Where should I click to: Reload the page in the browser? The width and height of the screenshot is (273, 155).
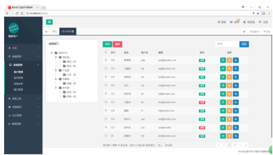tap(17, 13)
